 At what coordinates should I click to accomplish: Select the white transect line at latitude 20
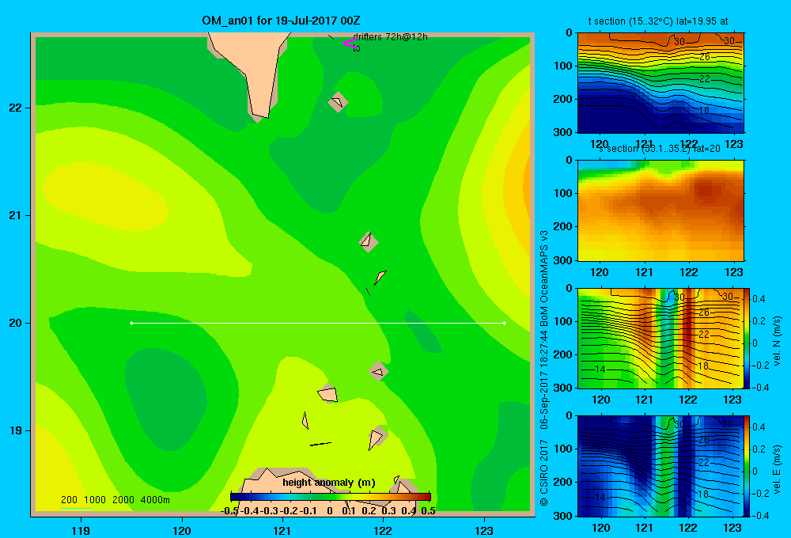[x=318, y=323]
